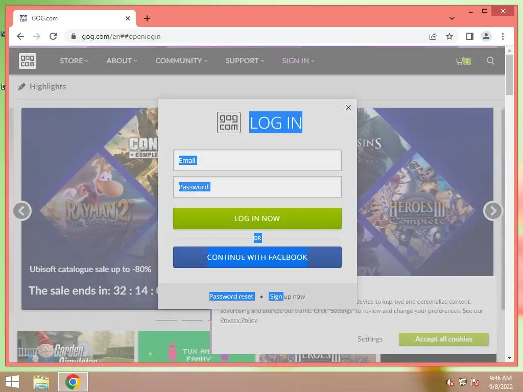Screen dimensions: 523x392
Task: Open Action Center flag icon
Action: (x=475, y=382)
